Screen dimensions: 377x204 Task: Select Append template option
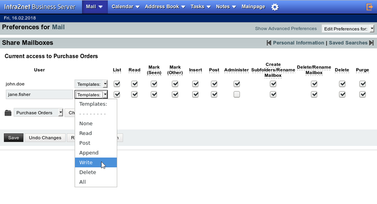96,153
